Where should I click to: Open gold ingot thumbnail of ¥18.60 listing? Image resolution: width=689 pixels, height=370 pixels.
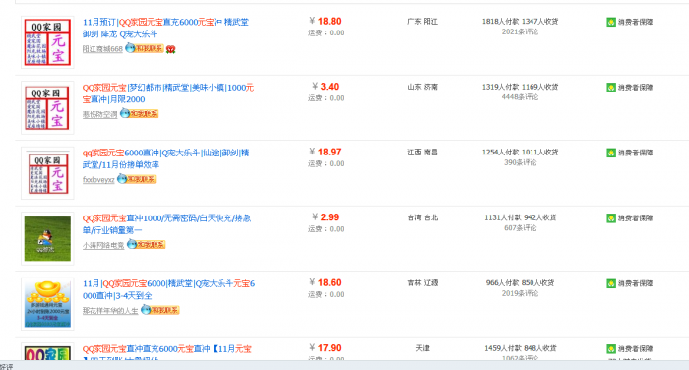(47, 304)
